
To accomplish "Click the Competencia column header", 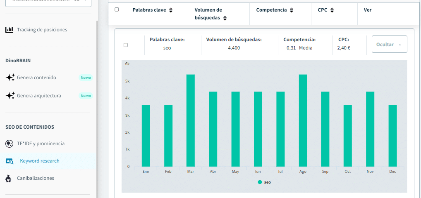I will point(271,10).
